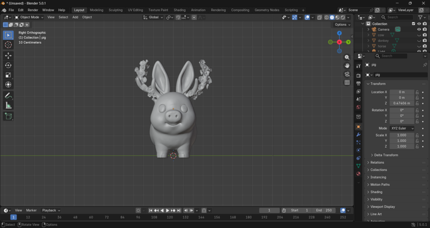The image size is (430, 228).
Task: Click the Add Cube tool
Action: [8, 116]
